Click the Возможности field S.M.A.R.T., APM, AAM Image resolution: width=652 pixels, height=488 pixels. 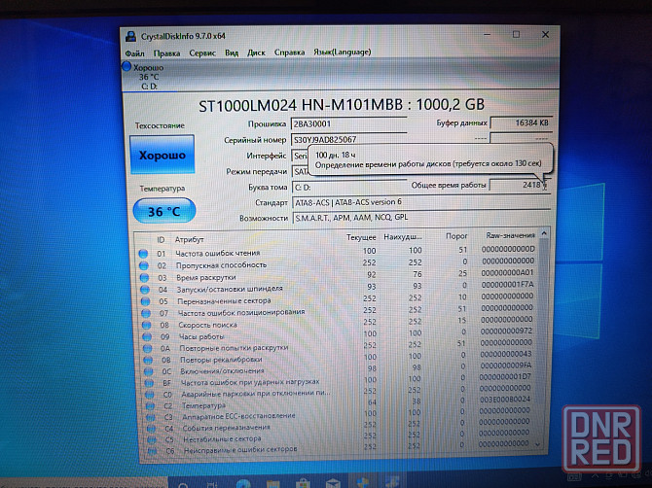pos(421,217)
